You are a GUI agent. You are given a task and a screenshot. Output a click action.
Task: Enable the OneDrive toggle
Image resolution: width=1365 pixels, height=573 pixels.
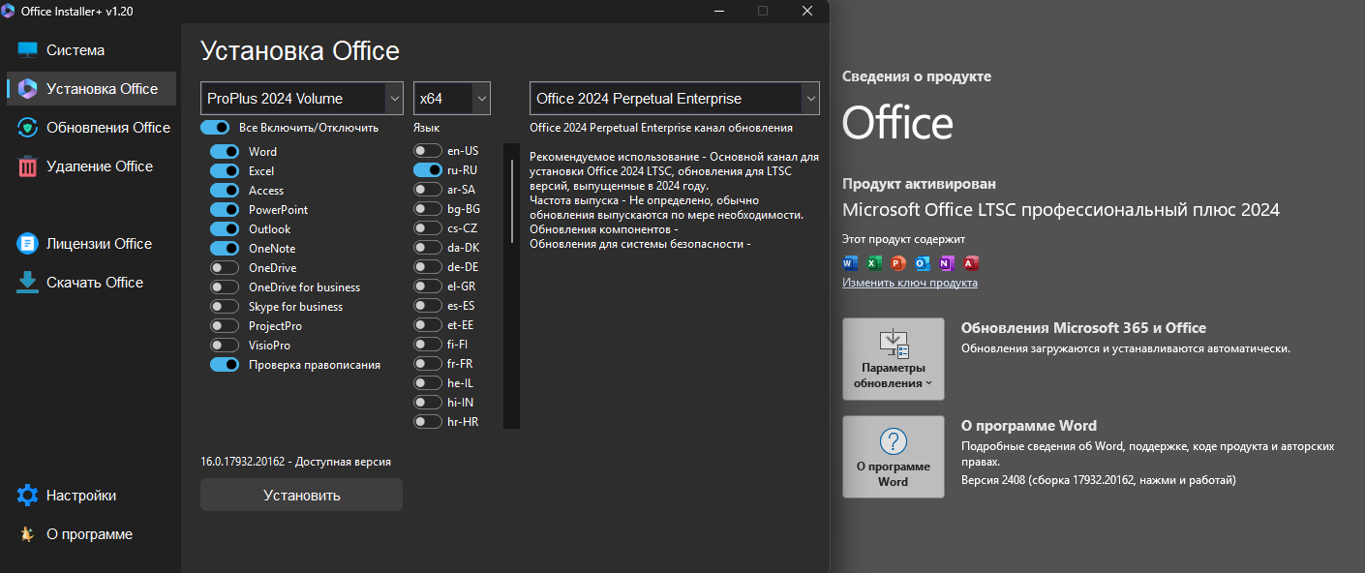pos(225,268)
